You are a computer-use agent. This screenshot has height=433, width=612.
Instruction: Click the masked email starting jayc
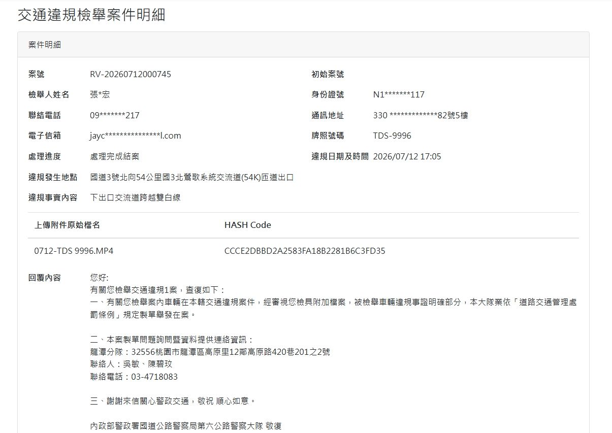136,136
